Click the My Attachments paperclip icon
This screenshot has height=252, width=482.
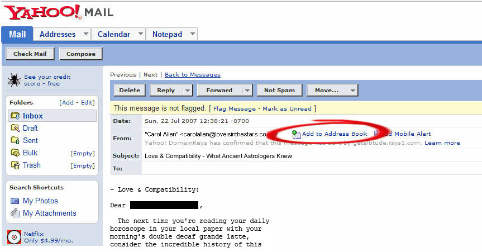15,213
